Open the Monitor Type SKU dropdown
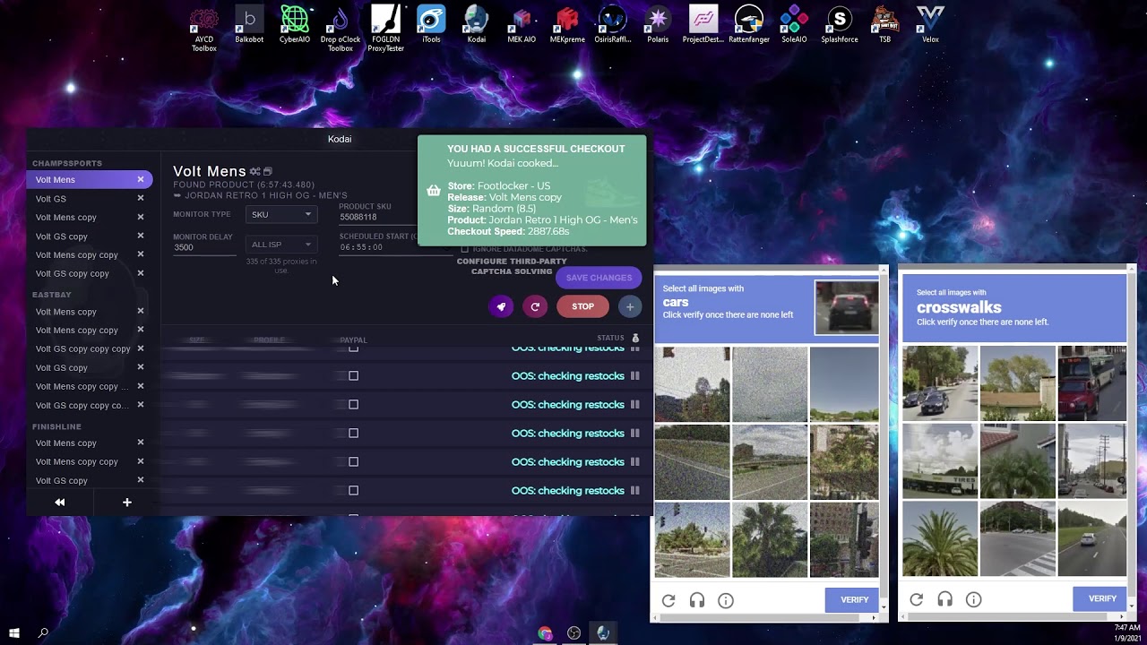 pyautogui.click(x=280, y=215)
